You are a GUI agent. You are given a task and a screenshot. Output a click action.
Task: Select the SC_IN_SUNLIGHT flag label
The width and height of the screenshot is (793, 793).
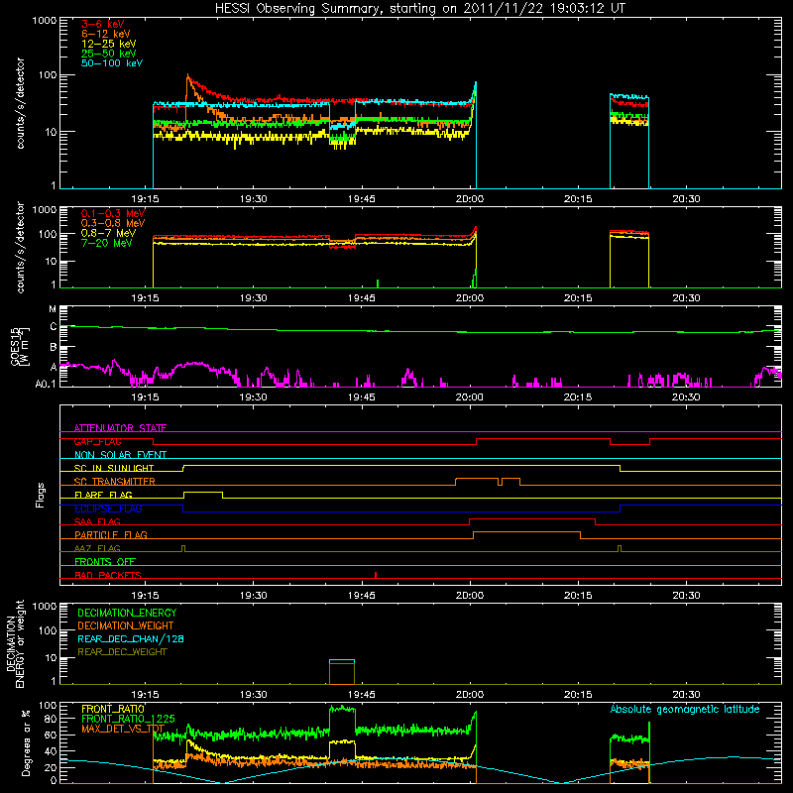click(114, 468)
